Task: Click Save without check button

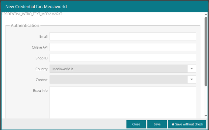Action: [x=187, y=124]
